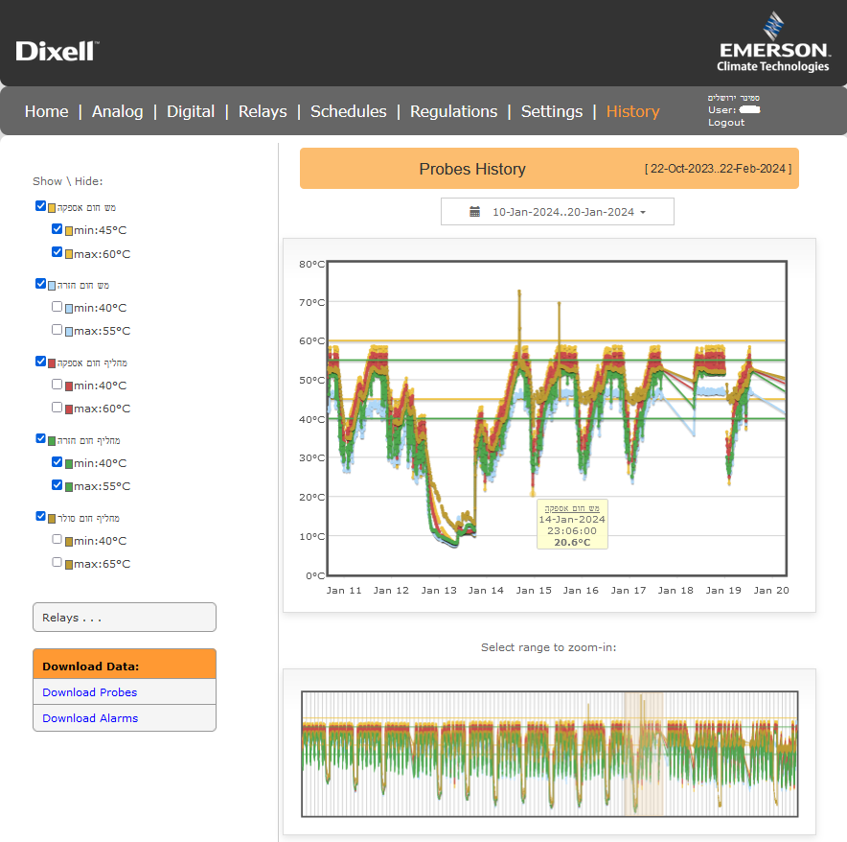Click the Download Data: header

click(125, 665)
